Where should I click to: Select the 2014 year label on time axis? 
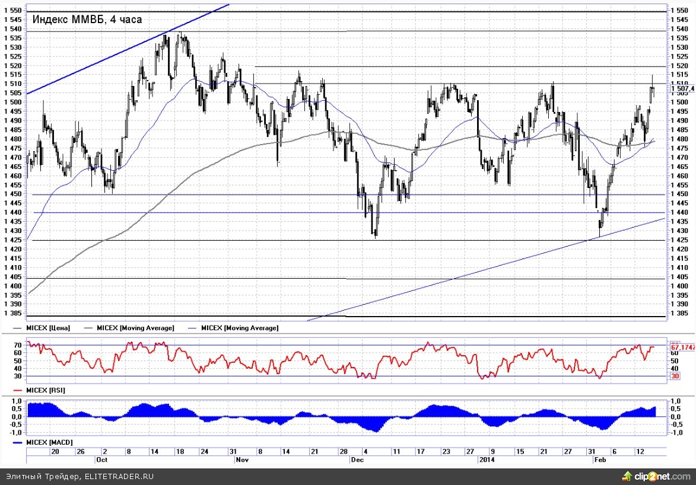(x=486, y=460)
